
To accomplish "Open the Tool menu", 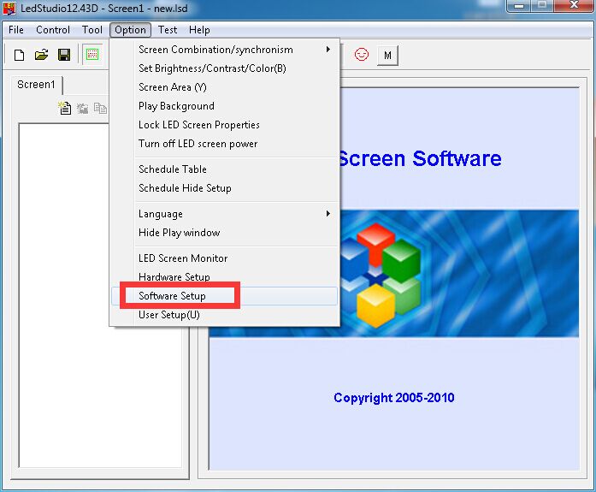I will coord(92,30).
